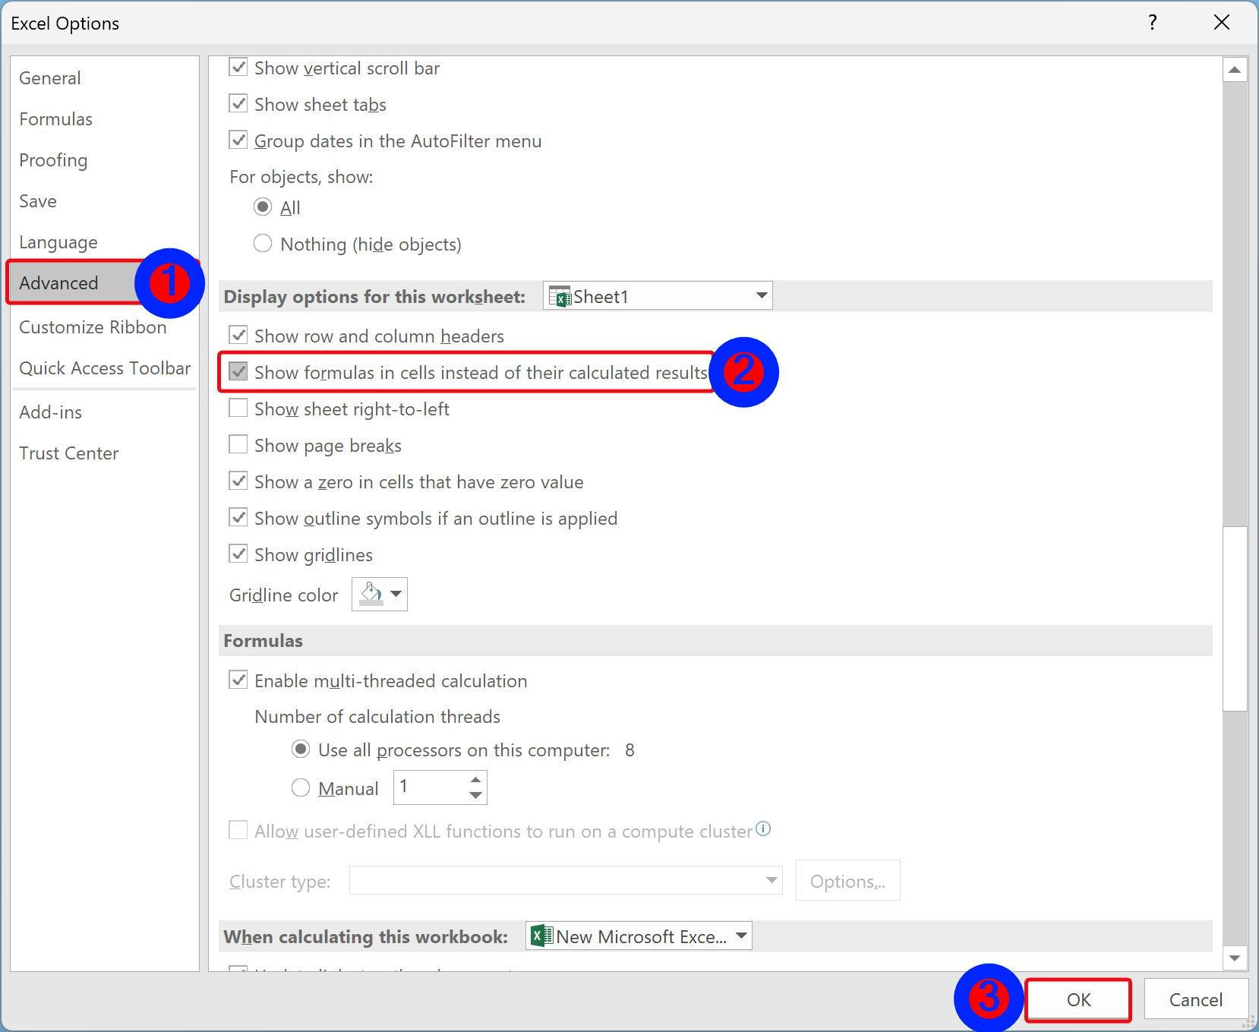Toggle Allow user-defined XLL functions checkbox
This screenshot has height=1032, width=1259.
[x=238, y=830]
